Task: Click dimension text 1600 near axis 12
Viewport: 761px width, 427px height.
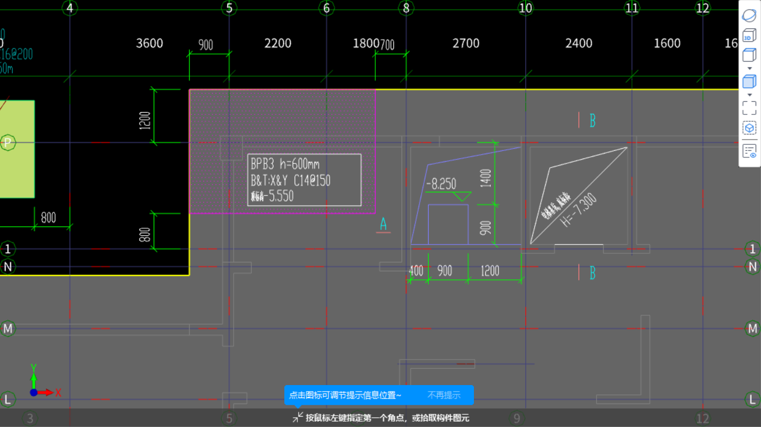Action: tap(667, 43)
